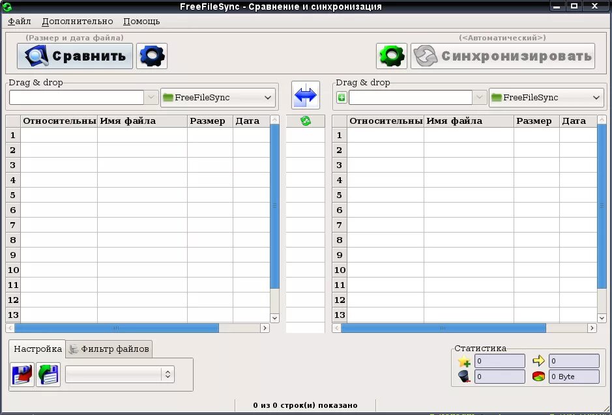612x415 pixels.
Task: Click right folder path input field
Action: click(411, 98)
